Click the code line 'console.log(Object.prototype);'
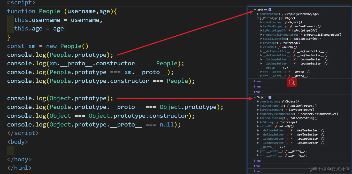The height and width of the screenshot is (174, 352). click(60, 98)
